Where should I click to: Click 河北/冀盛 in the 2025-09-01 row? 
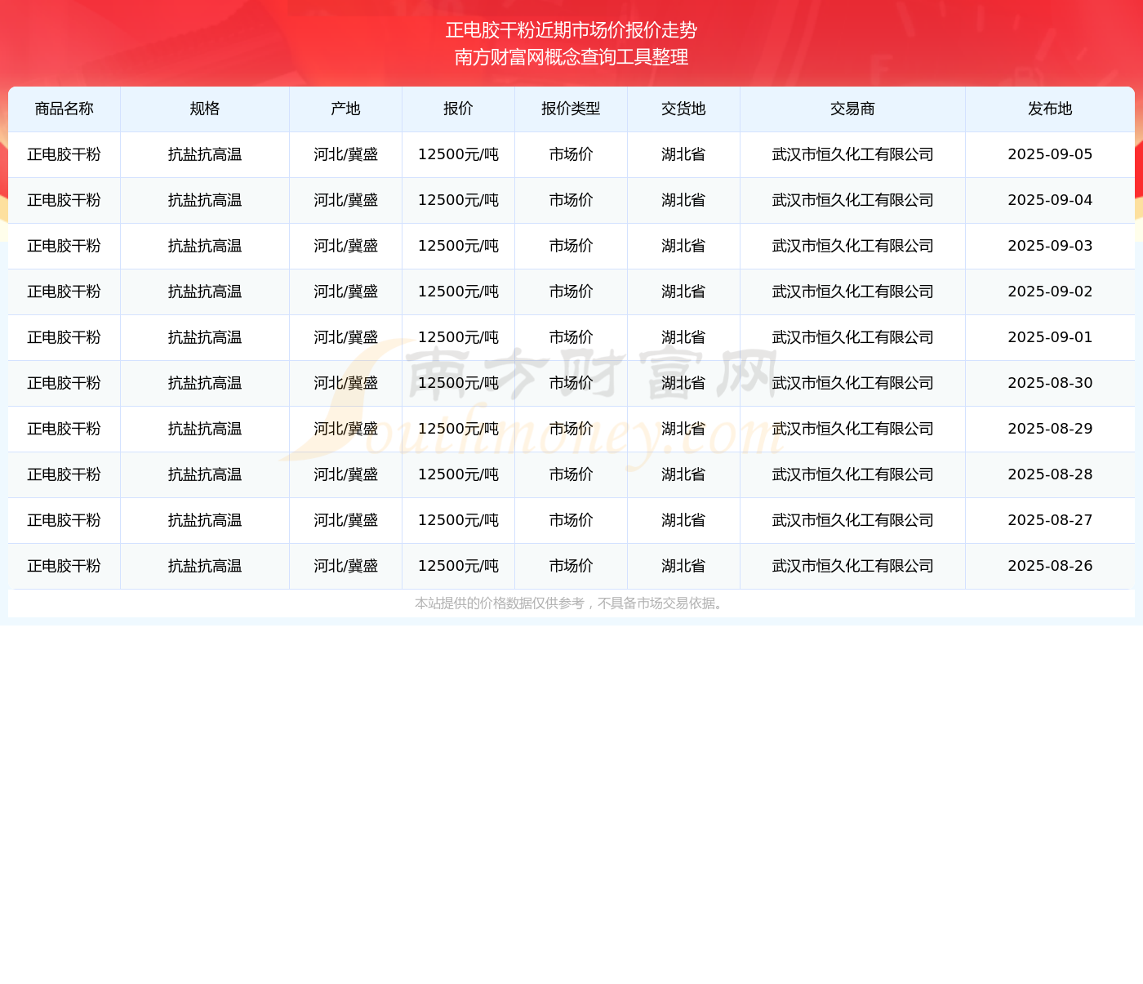(345, 337)
